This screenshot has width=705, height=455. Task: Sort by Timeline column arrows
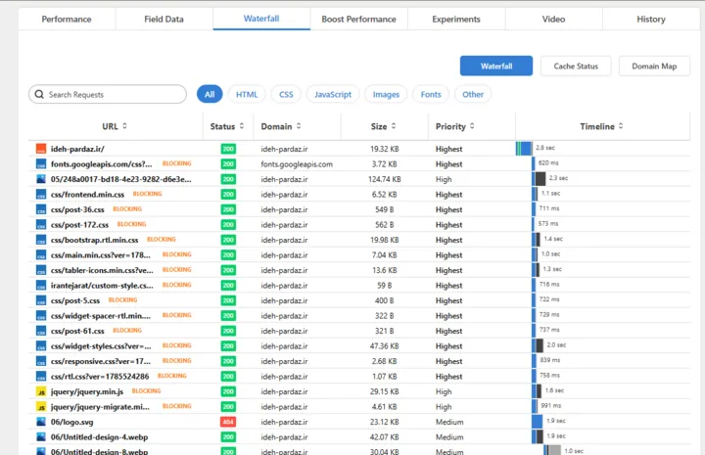coord(621,126)
